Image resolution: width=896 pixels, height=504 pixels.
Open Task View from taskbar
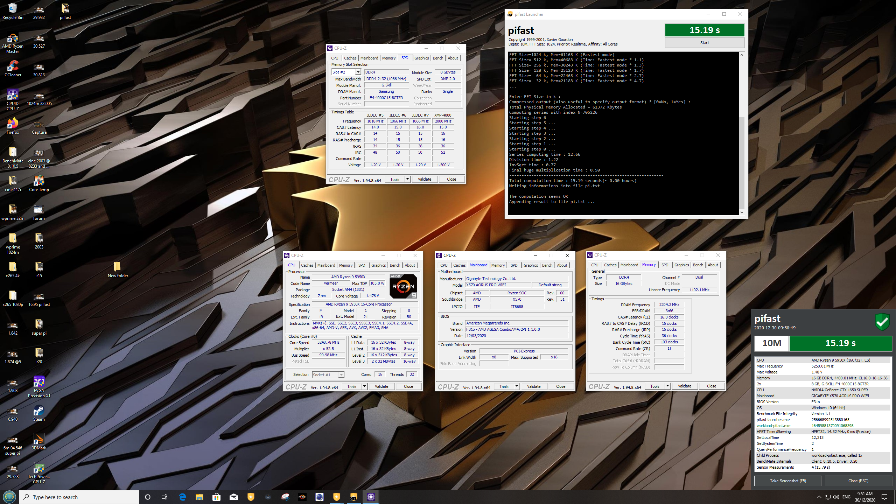[x=164, y=497]
